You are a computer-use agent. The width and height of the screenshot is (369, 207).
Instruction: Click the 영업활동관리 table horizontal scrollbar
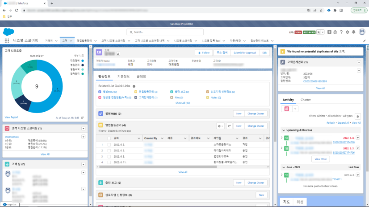[158, 167]
